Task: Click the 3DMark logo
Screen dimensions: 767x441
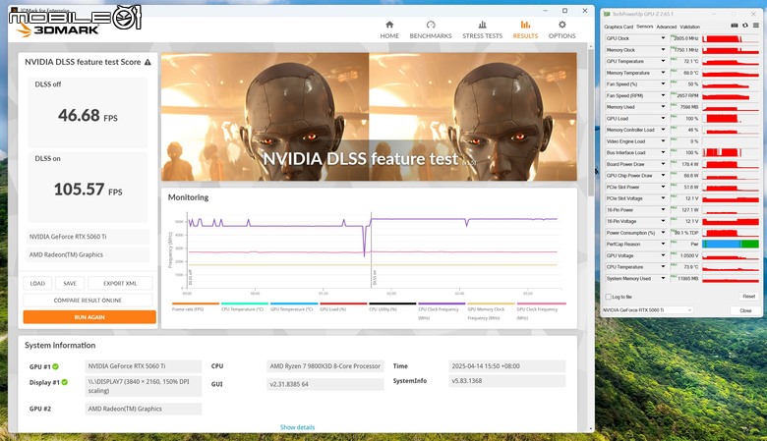Action: pyautogui.click(x=58, y=29)
